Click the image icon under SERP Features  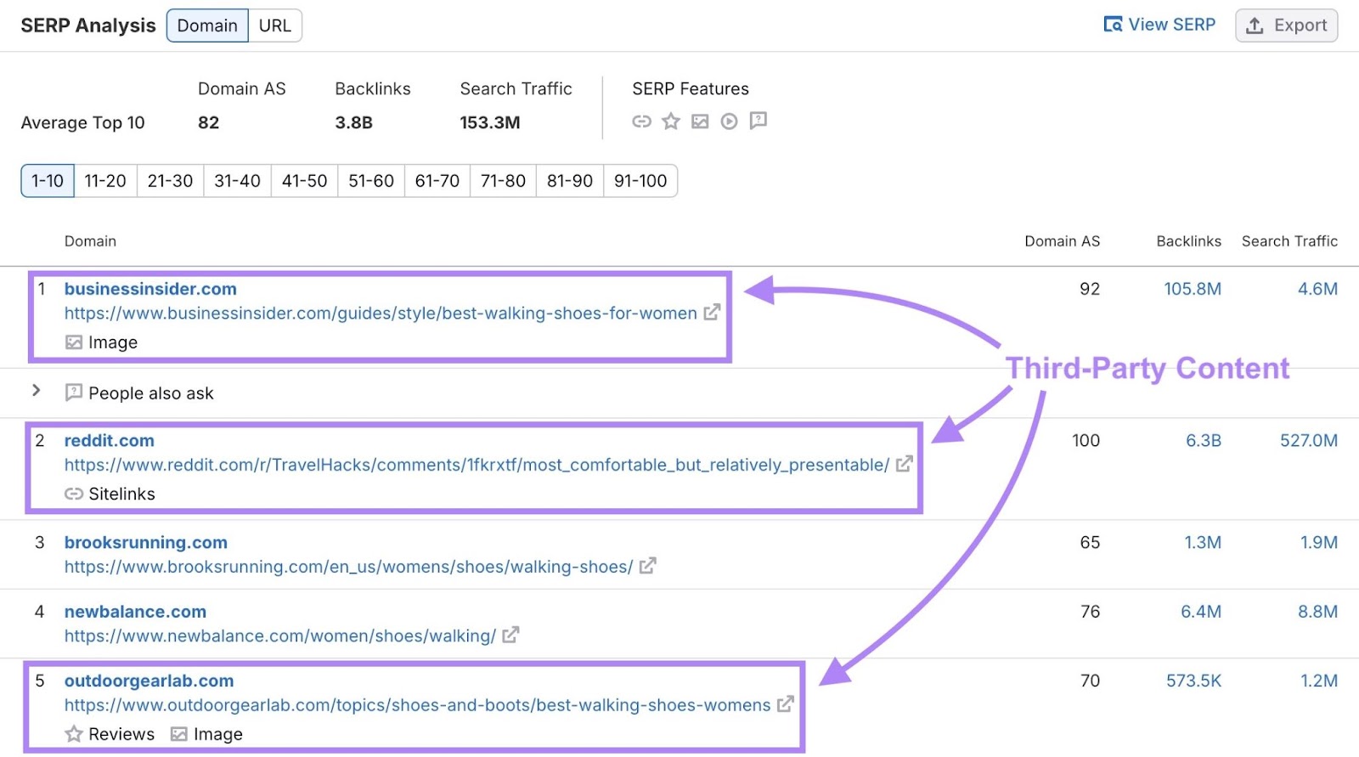click(x=700, y=121)
